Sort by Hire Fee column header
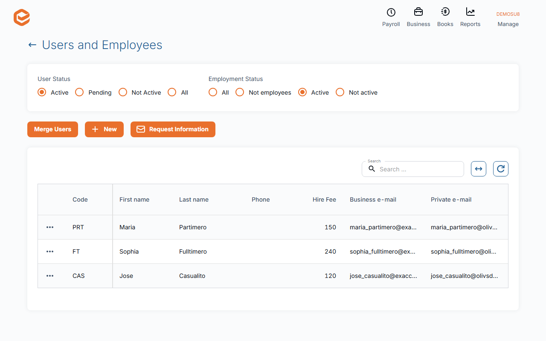 [324, 199]
